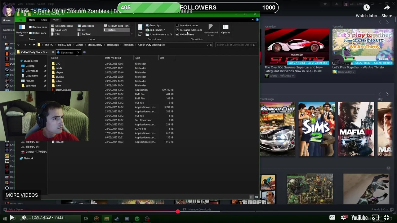
Task: Click Search Call of Duty Black Ops III field
Action: [x=236, y=45]
